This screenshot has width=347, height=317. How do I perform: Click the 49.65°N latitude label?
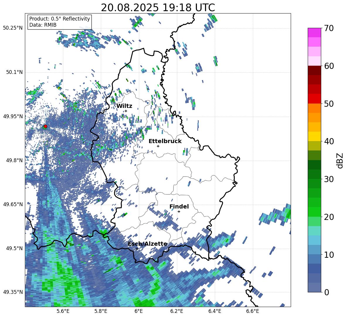[x=13, y=204]
